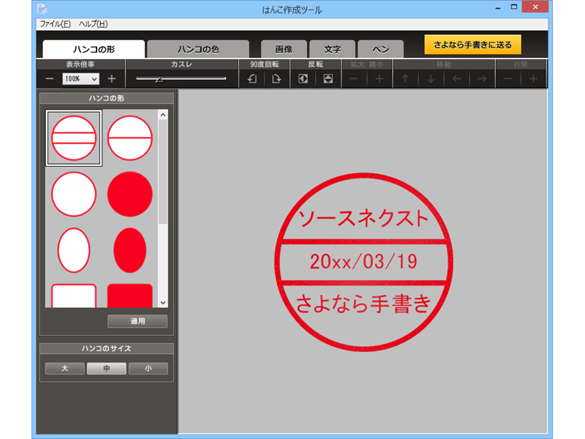Minimize the はんこ作成ツール window
The width and height of the screenshot is (585, 439).
tap(498, 7)
